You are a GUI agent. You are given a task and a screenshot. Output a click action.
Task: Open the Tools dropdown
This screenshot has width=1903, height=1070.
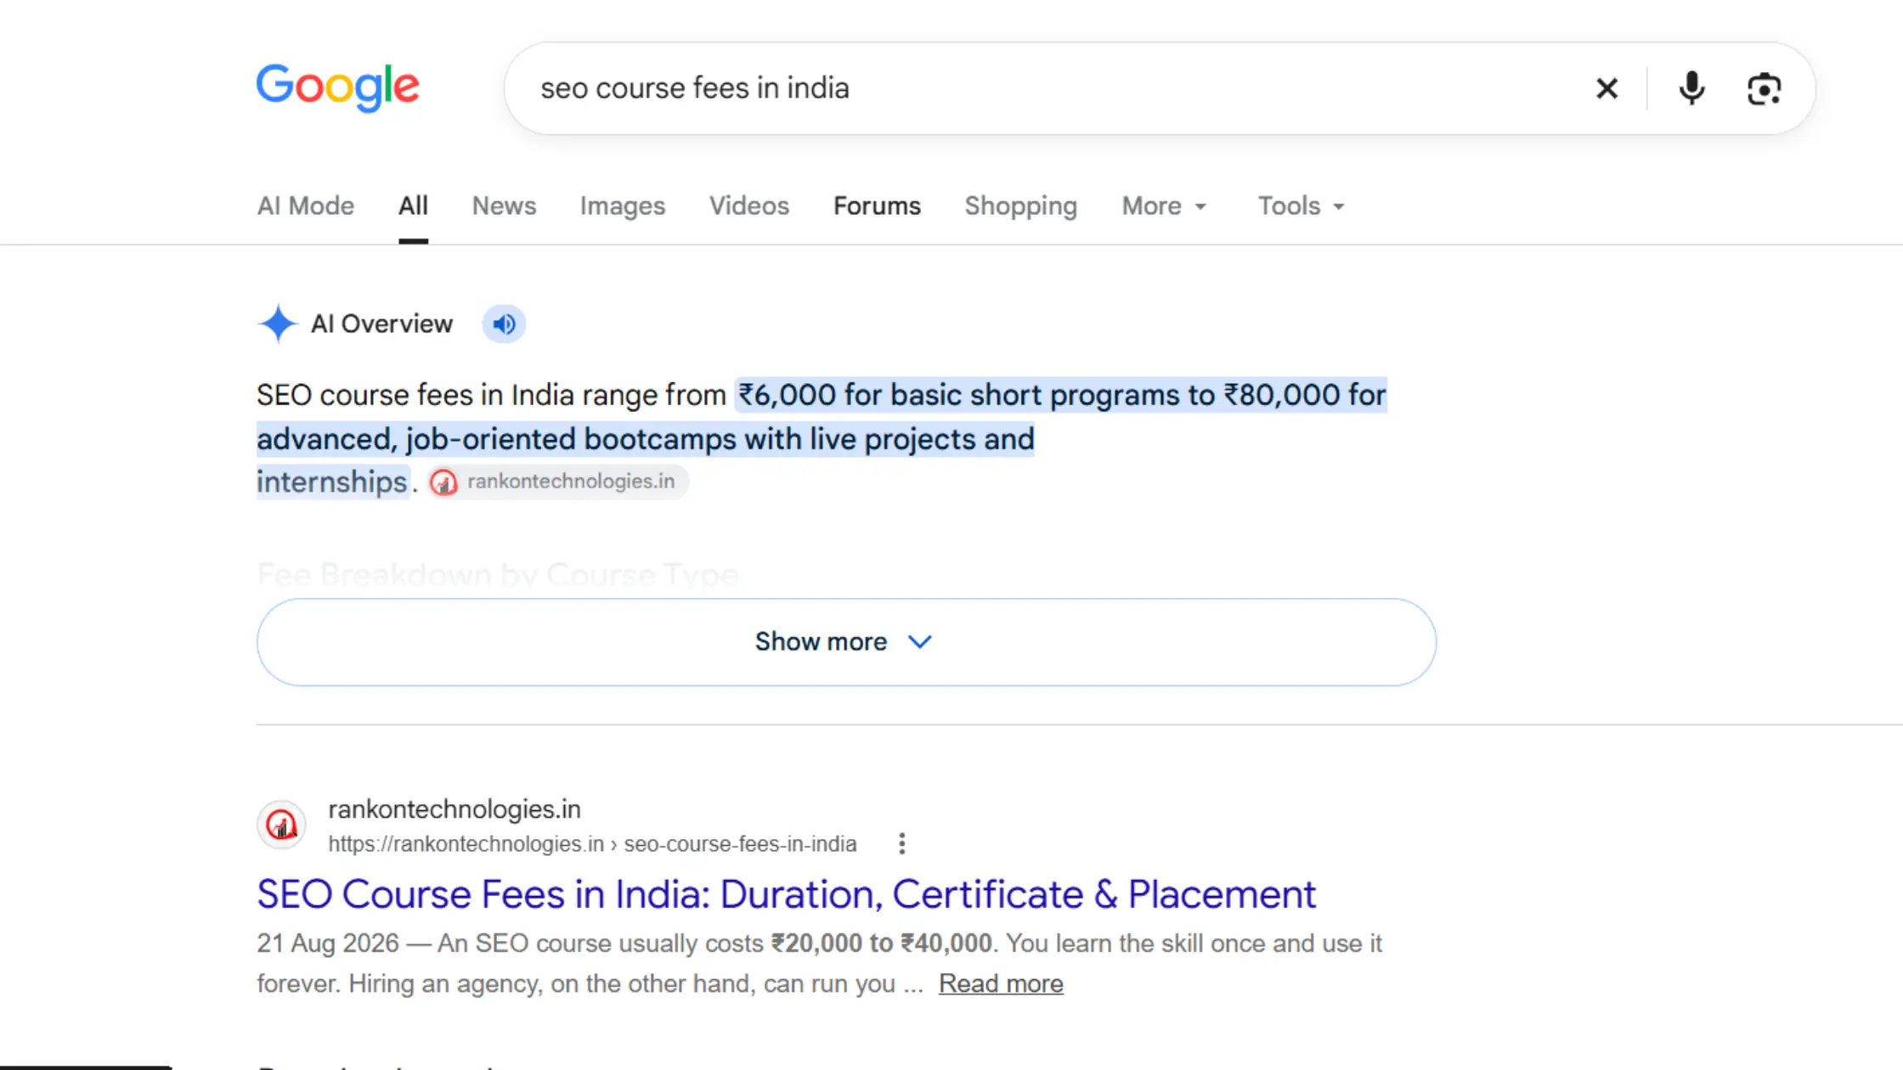click(x=1301, y=206)
